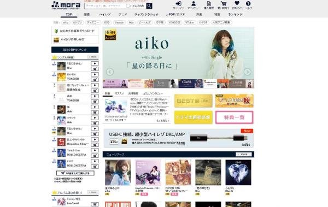Screen dimensions: 328x207
Task: Open ClariS heart album cover in new releases
Action: (x=238, y=173)
